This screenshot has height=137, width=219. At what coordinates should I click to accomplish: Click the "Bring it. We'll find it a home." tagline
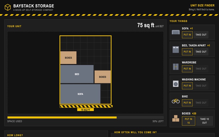[202, 10]
